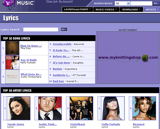Focus the Lyrics Search input field
This screenshot has width=160, height=129.
click(41, 30)
